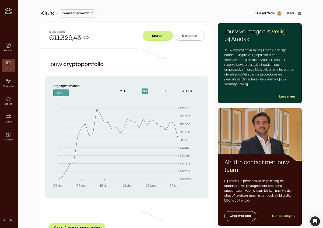Open Vermogen diamond icon
Image resolution: width=323 pixels, height=228 pixels.
pos(8,81)
